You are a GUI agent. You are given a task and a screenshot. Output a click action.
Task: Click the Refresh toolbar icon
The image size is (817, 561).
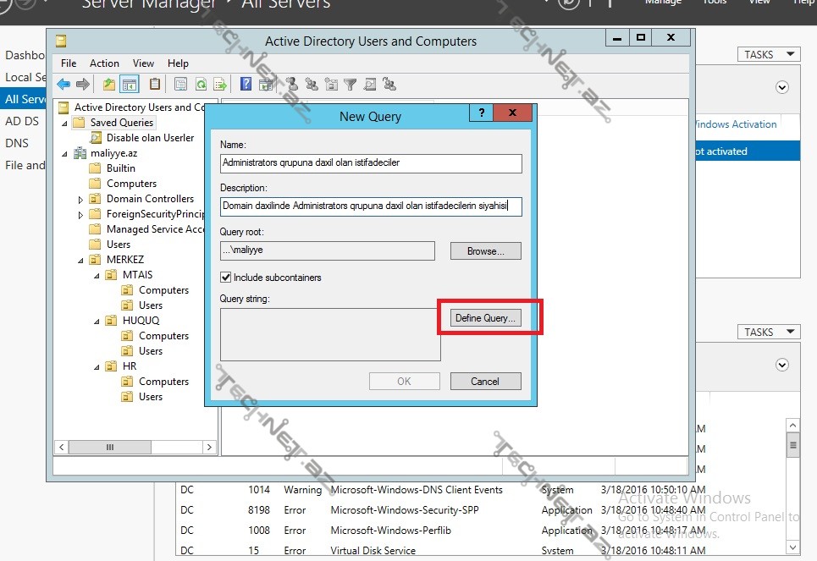[201, 84]
